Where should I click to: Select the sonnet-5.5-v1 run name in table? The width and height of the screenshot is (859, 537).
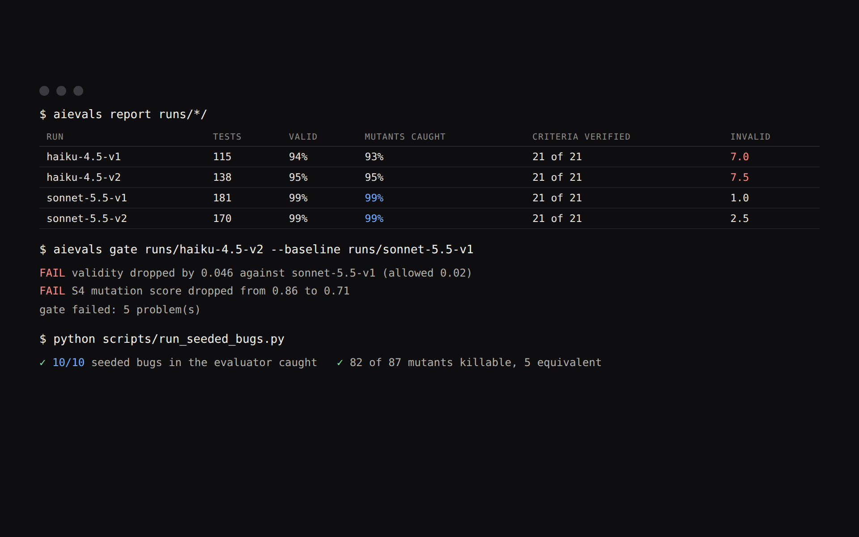click(x=87, y=198)
